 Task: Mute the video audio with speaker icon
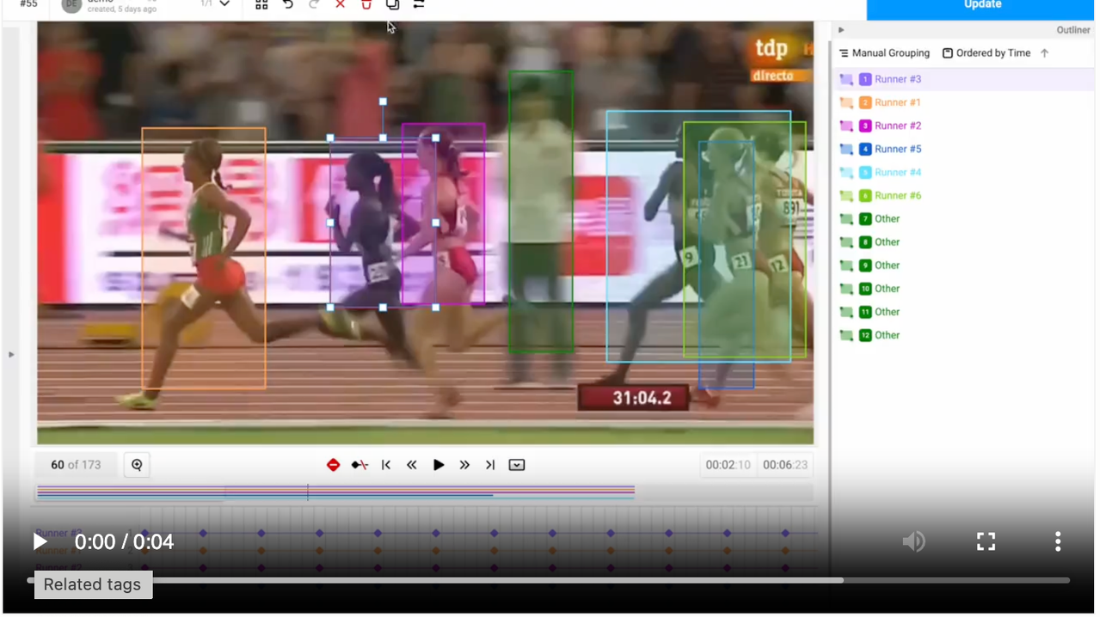pos(914,541)
